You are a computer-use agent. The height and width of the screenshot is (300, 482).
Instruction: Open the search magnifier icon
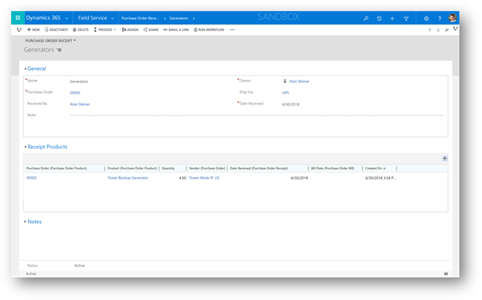coord(366,18)
